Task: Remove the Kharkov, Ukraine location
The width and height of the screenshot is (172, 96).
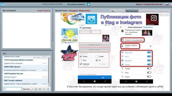Action: pos(150,46)
